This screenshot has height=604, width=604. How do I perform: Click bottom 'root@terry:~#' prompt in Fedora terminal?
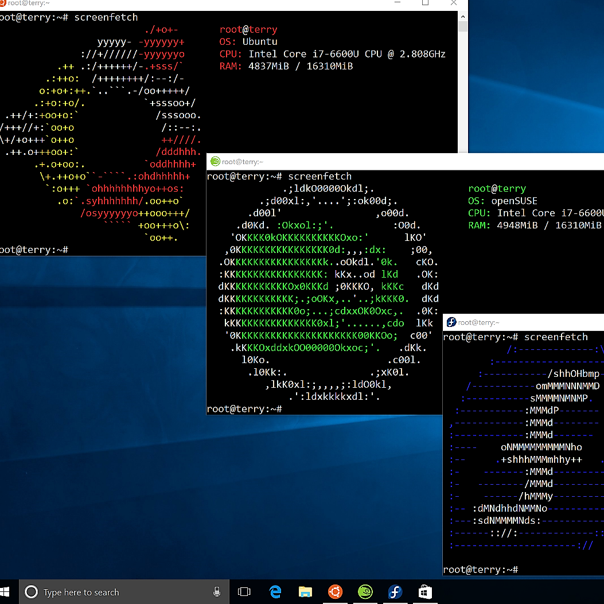pos(480,570)
